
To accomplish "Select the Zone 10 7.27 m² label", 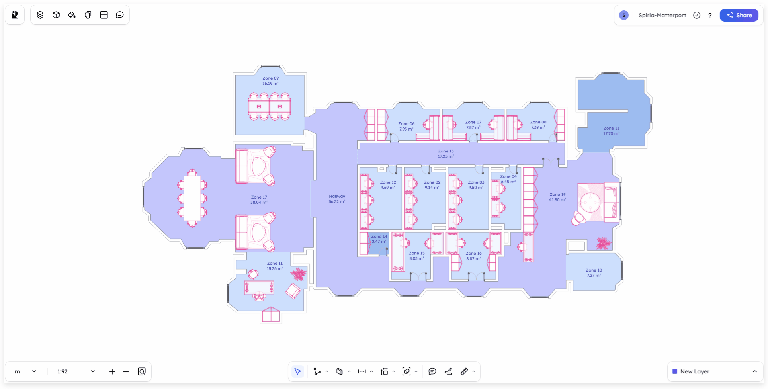I will tap(594, 273).
